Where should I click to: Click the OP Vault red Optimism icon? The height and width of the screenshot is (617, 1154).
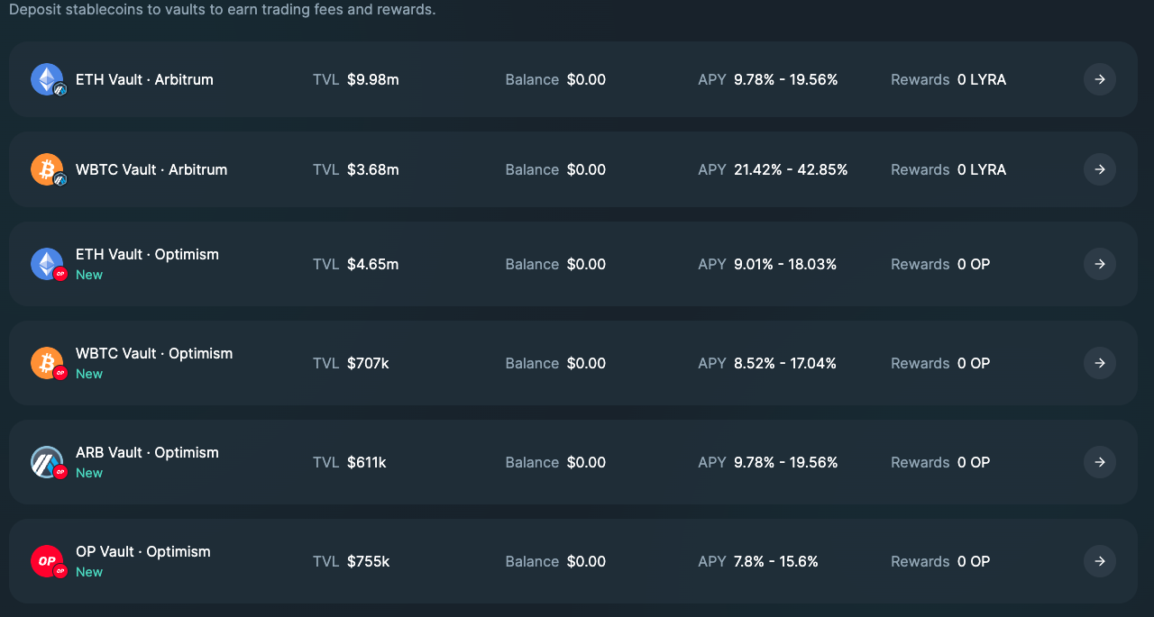47,561
